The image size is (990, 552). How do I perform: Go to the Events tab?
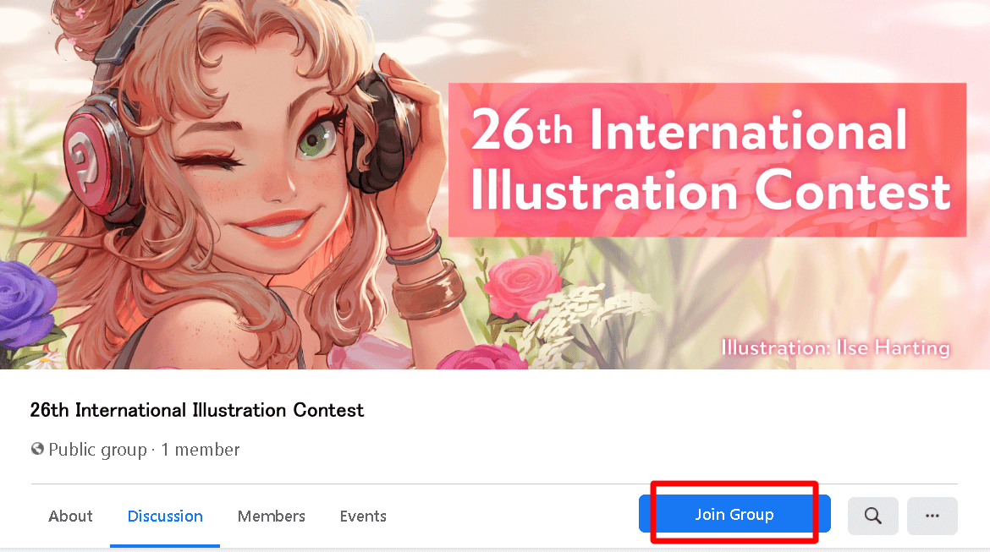[363, 516]
